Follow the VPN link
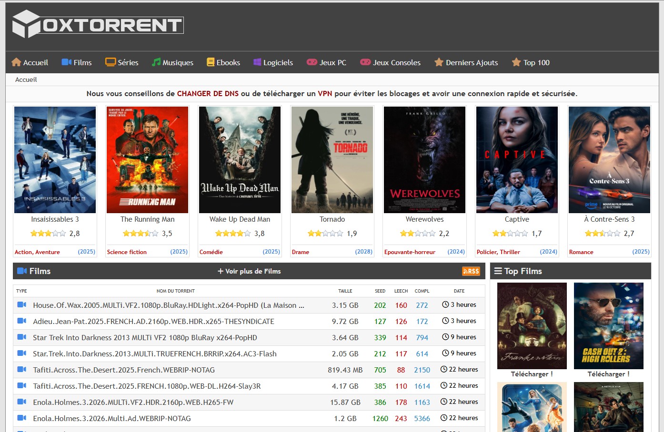664x432 pixels. pyautogui.click(x=325, y=94)
